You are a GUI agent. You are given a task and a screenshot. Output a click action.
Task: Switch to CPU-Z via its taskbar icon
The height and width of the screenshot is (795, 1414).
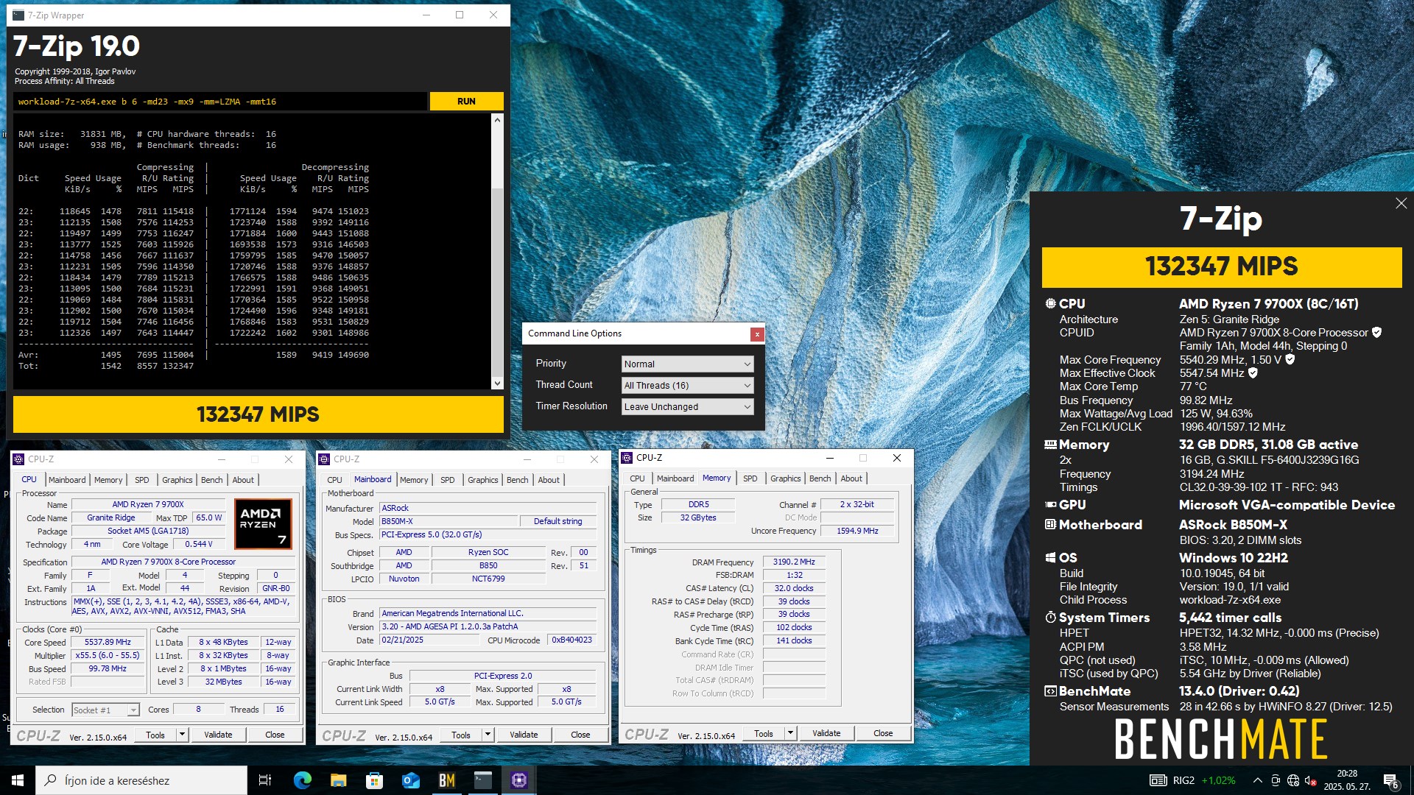[x=518, y=780]
